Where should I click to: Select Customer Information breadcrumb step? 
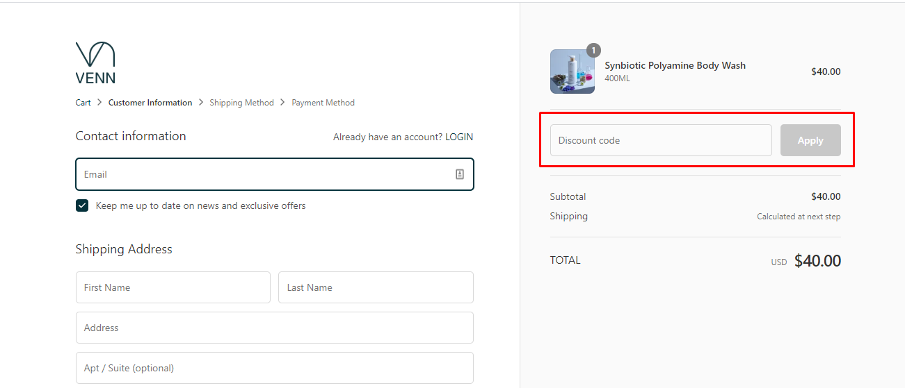click(x=150, y=103)
